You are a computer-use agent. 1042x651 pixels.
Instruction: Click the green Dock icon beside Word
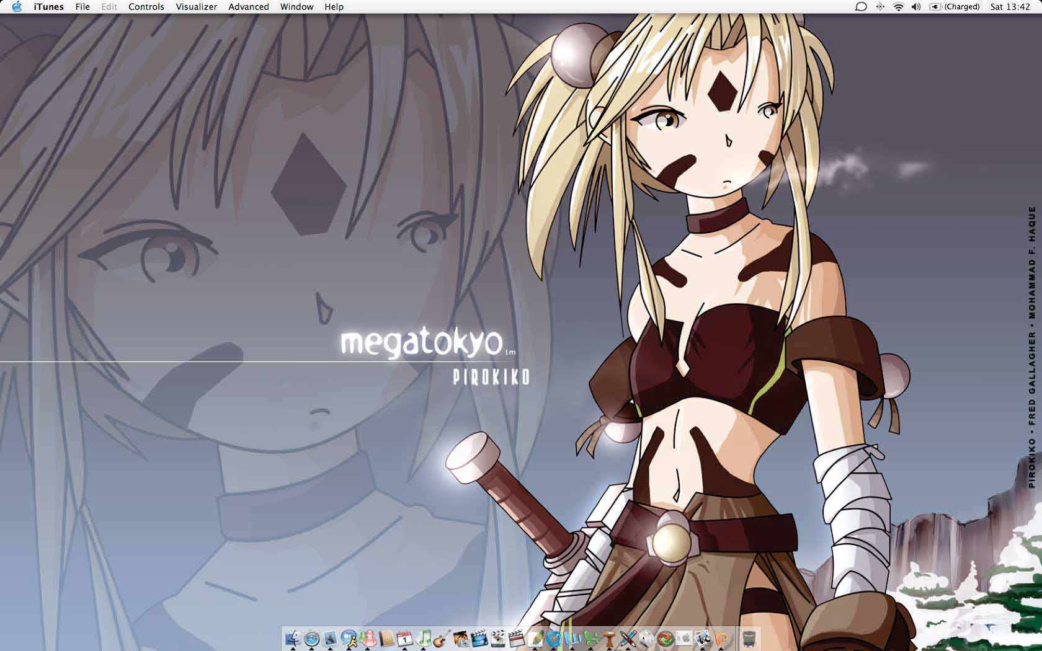(590, 638)
